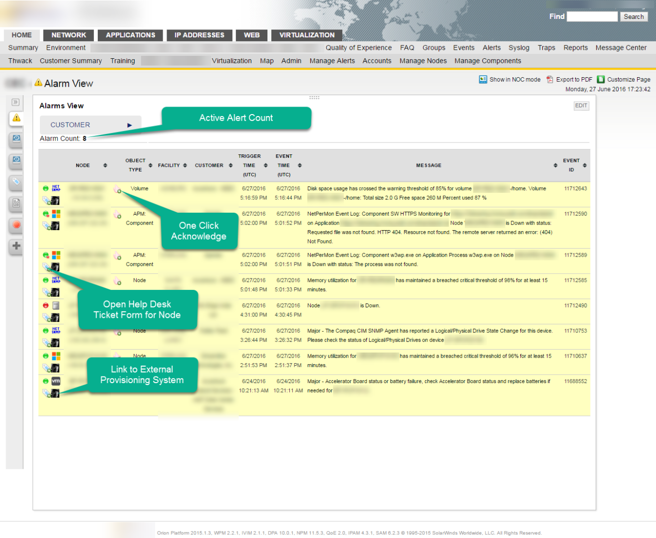Click the EDIT button in Alarms View
The height and width of the screenshot is (538, 656).
point(581,106)
